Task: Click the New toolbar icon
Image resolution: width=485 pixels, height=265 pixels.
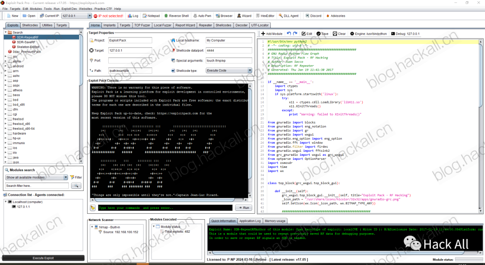Action: tap(13, 16)
